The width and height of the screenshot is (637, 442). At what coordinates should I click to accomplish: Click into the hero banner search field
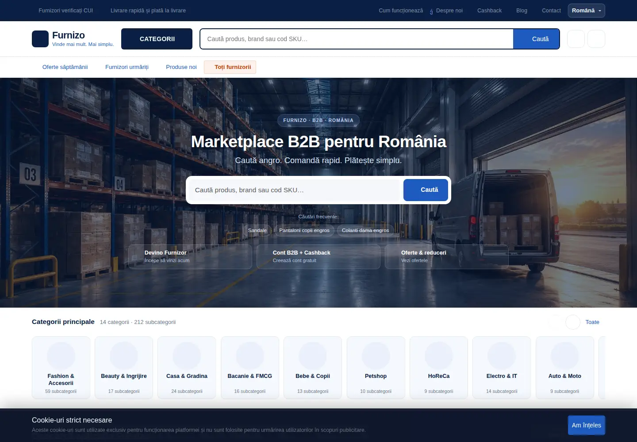(x=295, y=190)
